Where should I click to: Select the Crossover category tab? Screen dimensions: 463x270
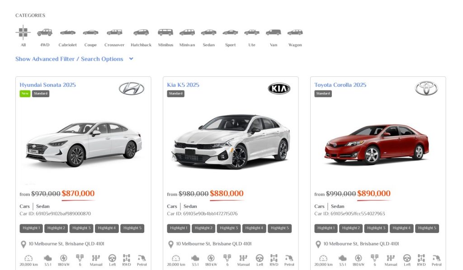coord(114,33)
